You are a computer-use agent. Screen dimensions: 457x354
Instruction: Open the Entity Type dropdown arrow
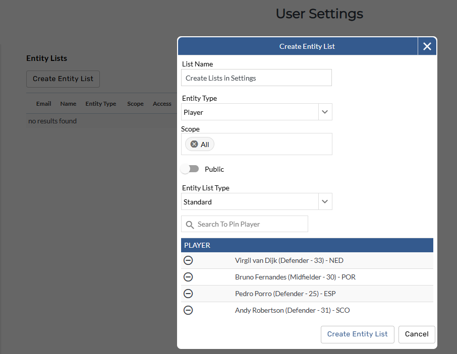pyautogui.click(x=325, y=112)
